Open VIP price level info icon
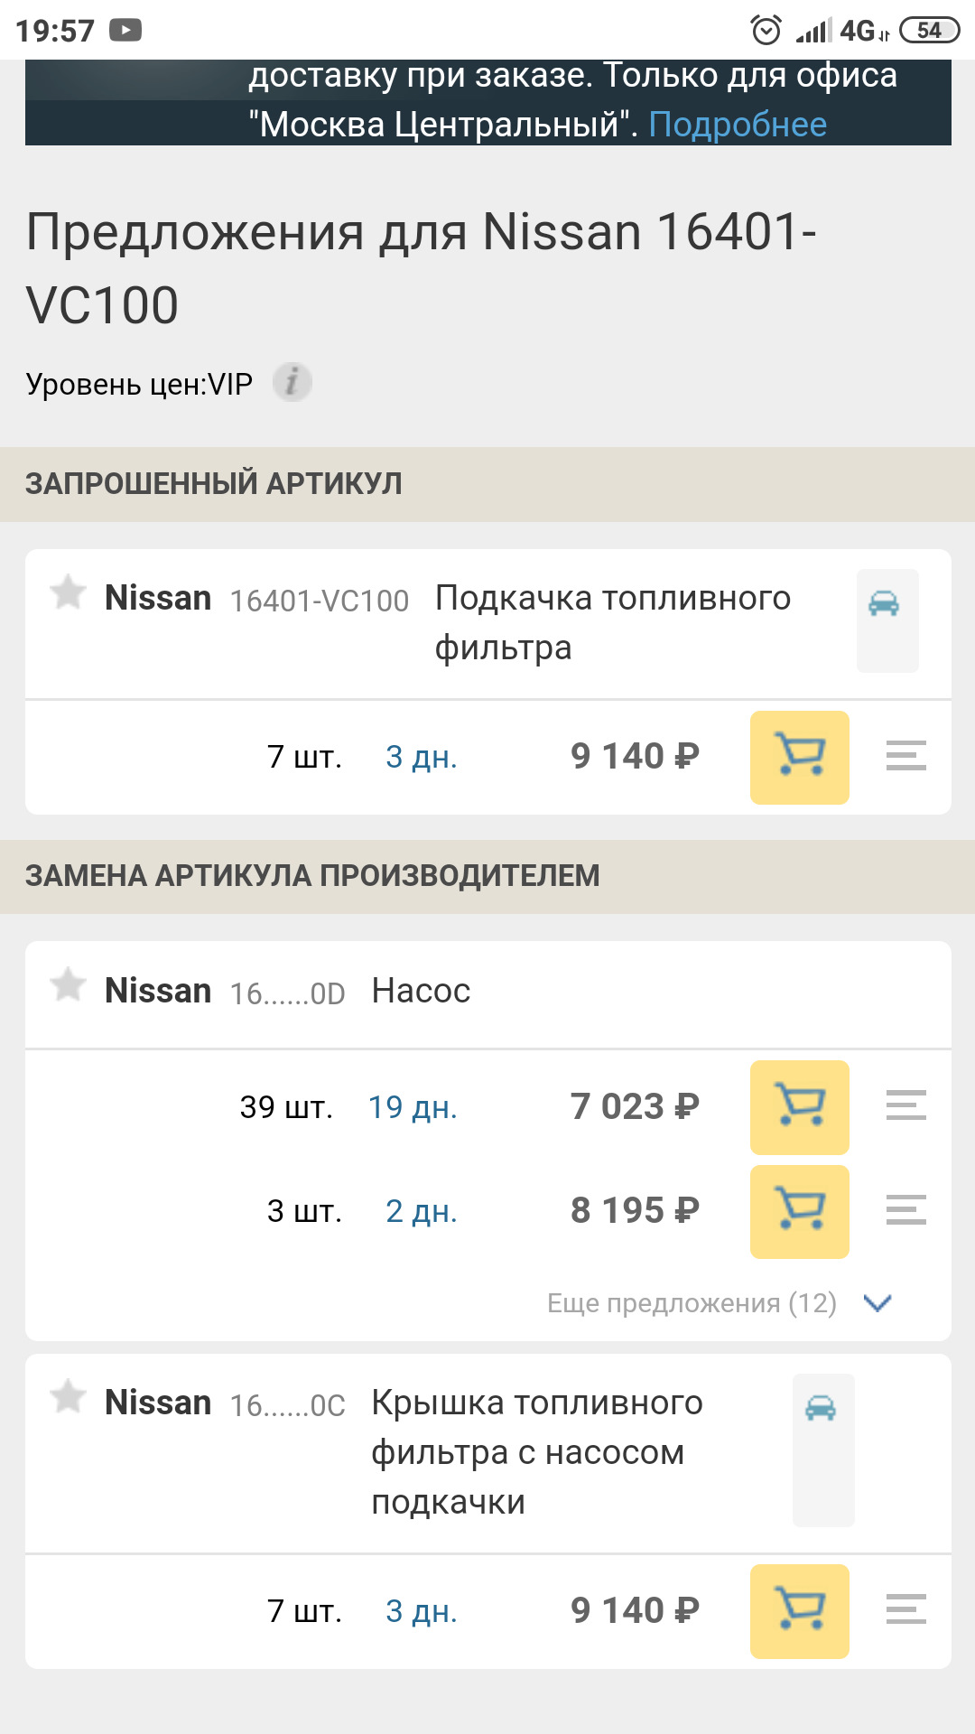Screen dimensions: 975x1734 point(292,383)
